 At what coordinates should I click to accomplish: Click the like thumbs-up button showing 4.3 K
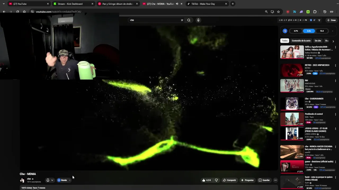click(x=207, y=180)
